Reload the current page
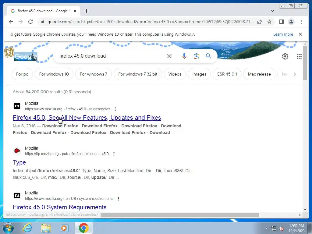Viewport: 312px width, 234px height. (x=30, y=22)
